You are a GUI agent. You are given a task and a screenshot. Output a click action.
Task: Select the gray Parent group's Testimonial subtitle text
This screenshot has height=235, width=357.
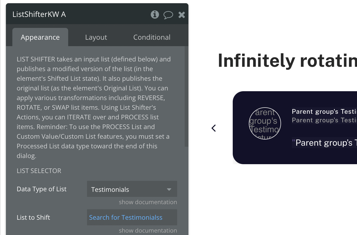tap(324, 120)
